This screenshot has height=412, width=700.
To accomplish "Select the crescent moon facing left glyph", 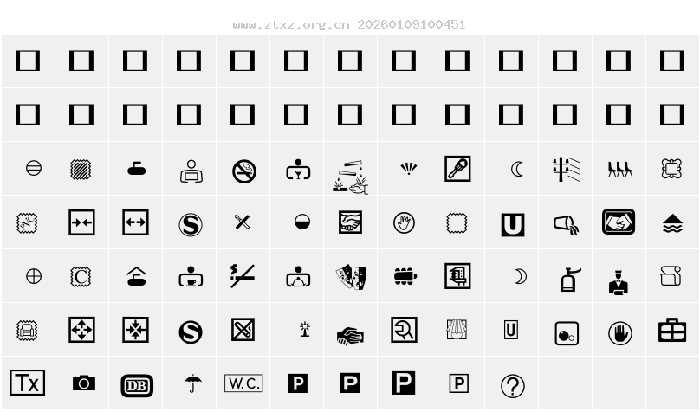I will tap(516, 169).
